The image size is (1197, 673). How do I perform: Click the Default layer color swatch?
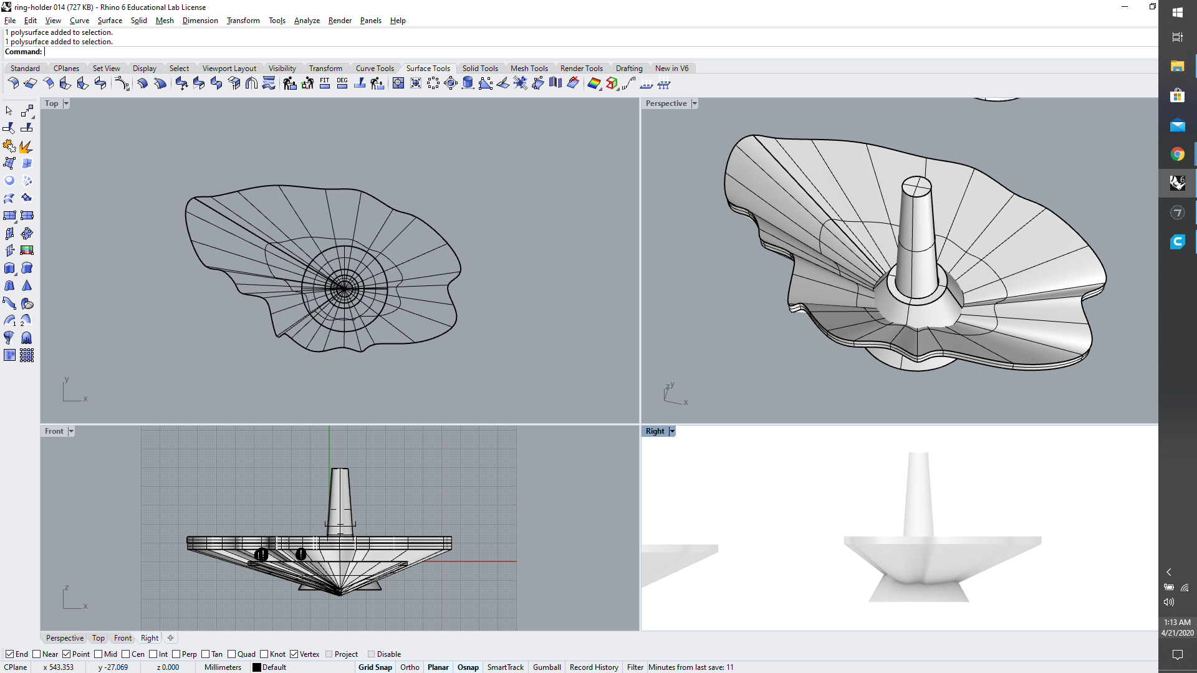click(257, 667)
